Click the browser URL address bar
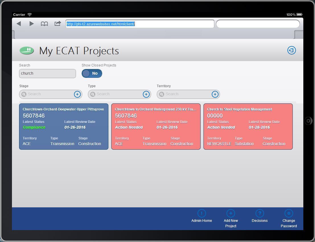315x242 pixels. click(139, 24)
